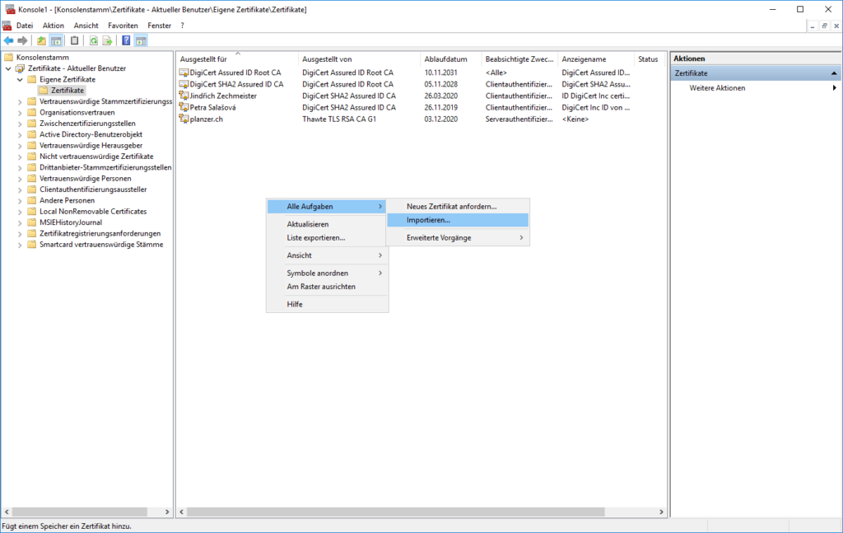Open Help via the blue question mark icon
Image resolution: width=843 pixels, height=533 pixels.
[x=126, y=40]
